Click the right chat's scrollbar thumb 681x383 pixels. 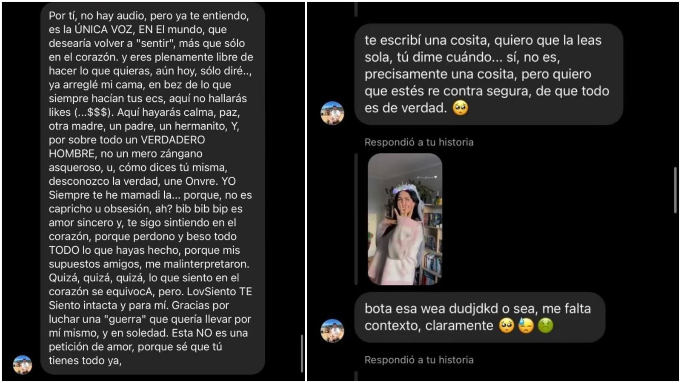tap(675, 190)
